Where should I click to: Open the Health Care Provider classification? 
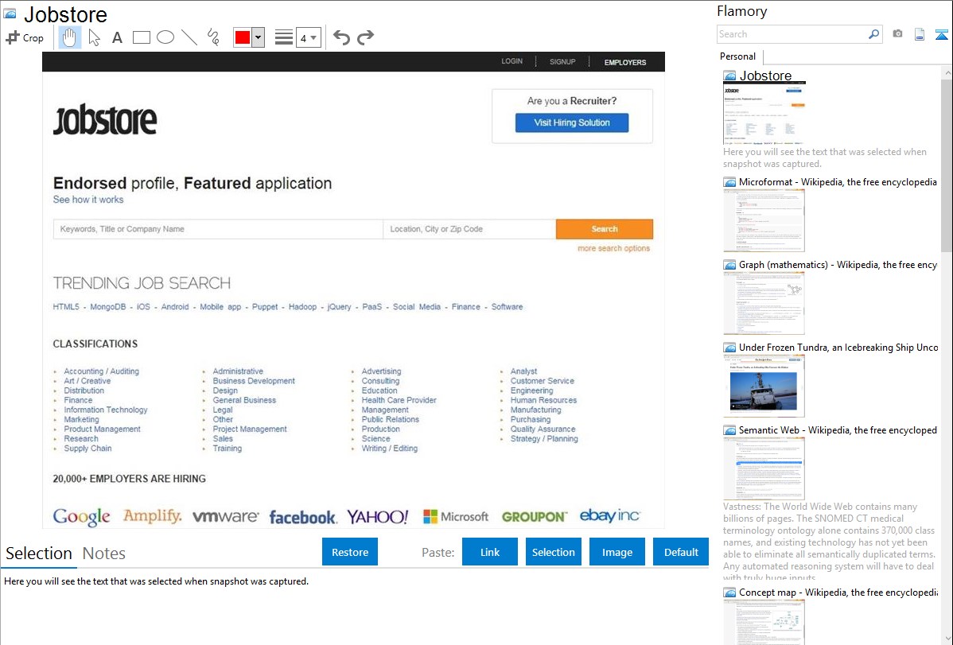click(x=399, y=400)
